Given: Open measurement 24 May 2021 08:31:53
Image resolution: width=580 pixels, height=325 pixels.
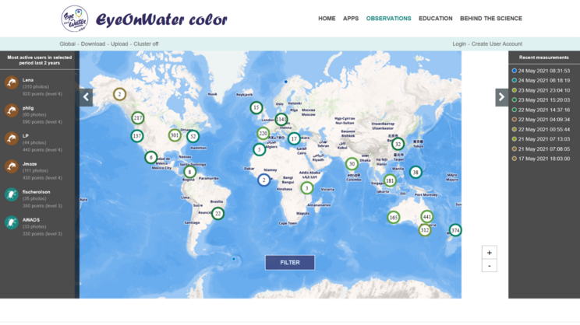Looking at the screenshot, I should [541, 71].
